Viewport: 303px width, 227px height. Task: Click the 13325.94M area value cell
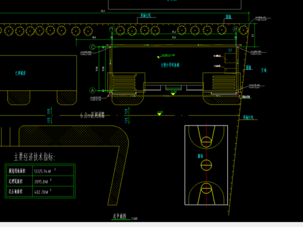click(x=53, y=171)
